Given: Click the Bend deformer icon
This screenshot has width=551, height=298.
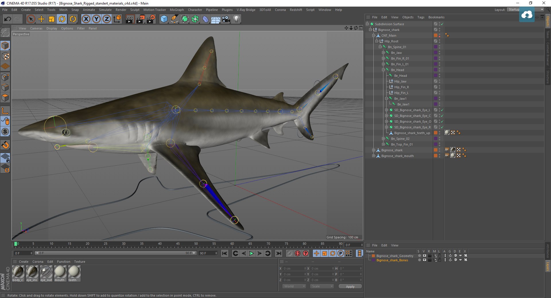Looking at the screenshot, I should pyautogui.click(x=205, y=19).
